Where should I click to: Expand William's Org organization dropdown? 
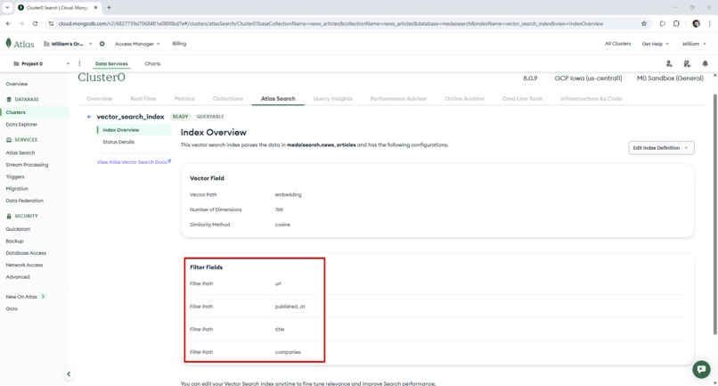(x=68, y=44)
